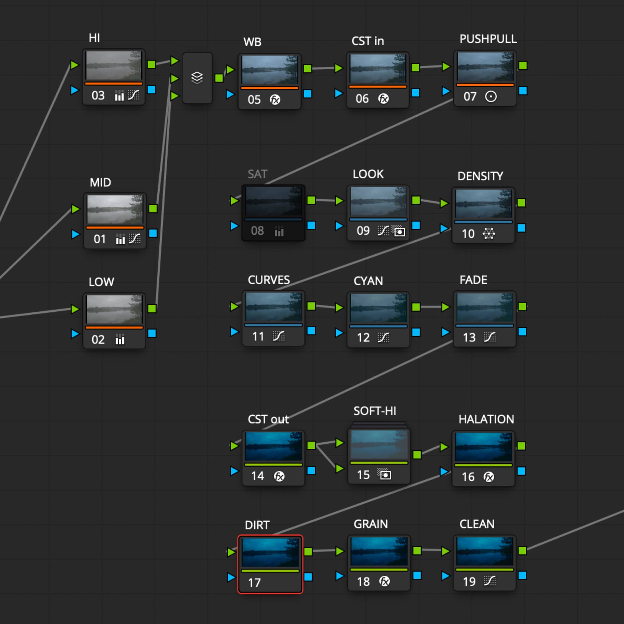The width and height of the screenshot is (624, 624).
Task: Select the Layer Mixer node
Action: pos(197,77)
